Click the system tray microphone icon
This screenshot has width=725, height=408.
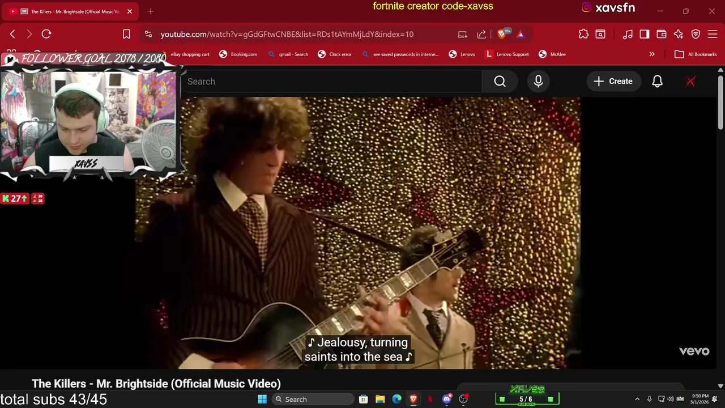649,399
